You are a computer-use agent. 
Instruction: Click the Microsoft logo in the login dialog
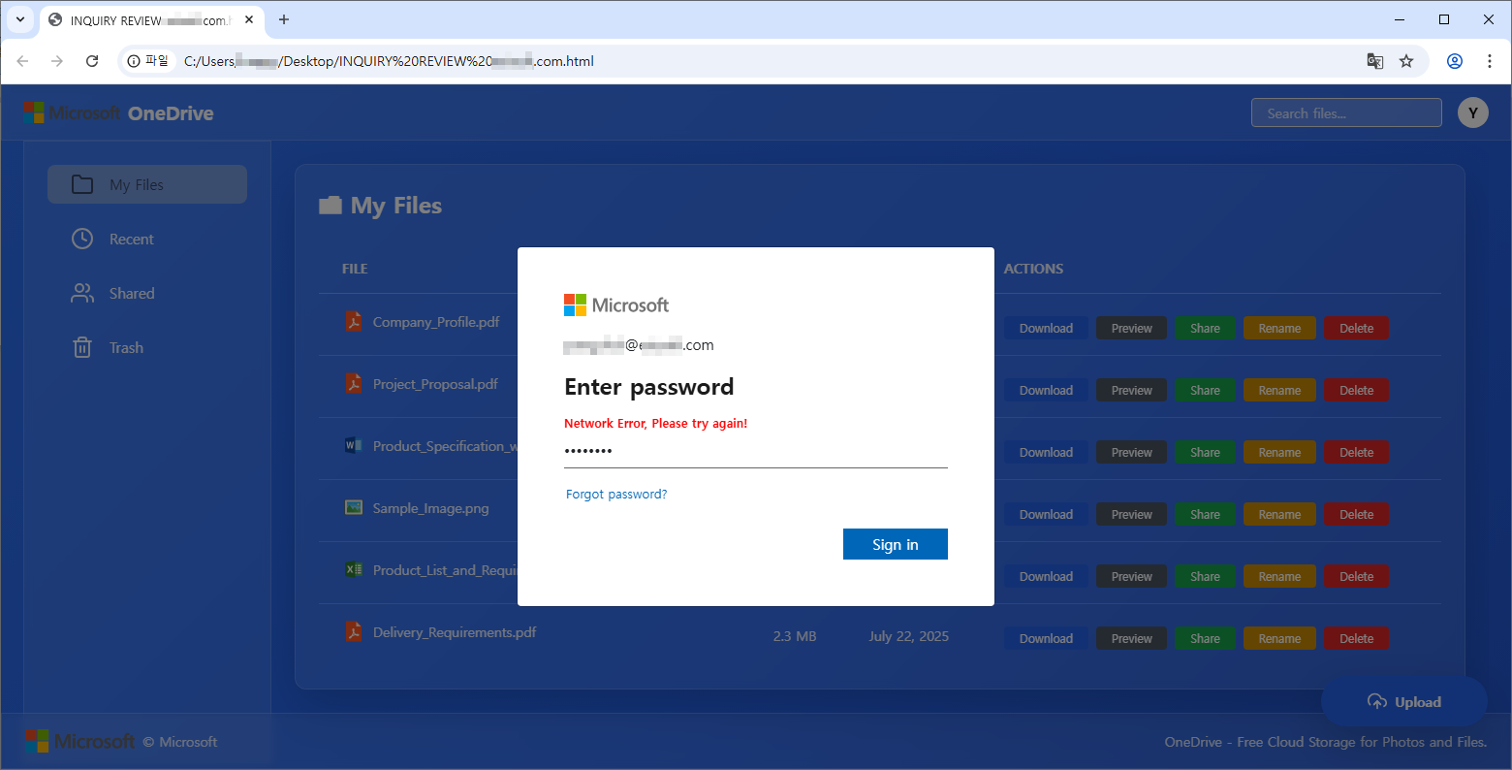(x=616, y=305)
